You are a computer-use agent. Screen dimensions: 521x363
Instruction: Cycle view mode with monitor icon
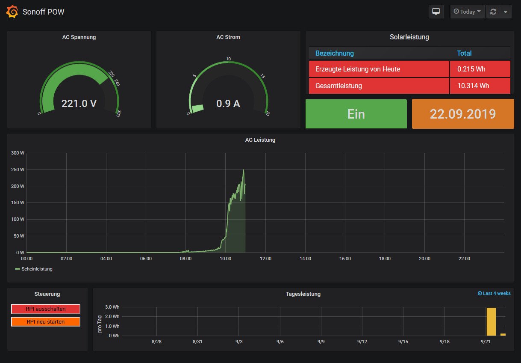click(x=436, y=12)
